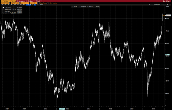Select the 6M range
Screen dimensions: 172x110
click(11, 5)
